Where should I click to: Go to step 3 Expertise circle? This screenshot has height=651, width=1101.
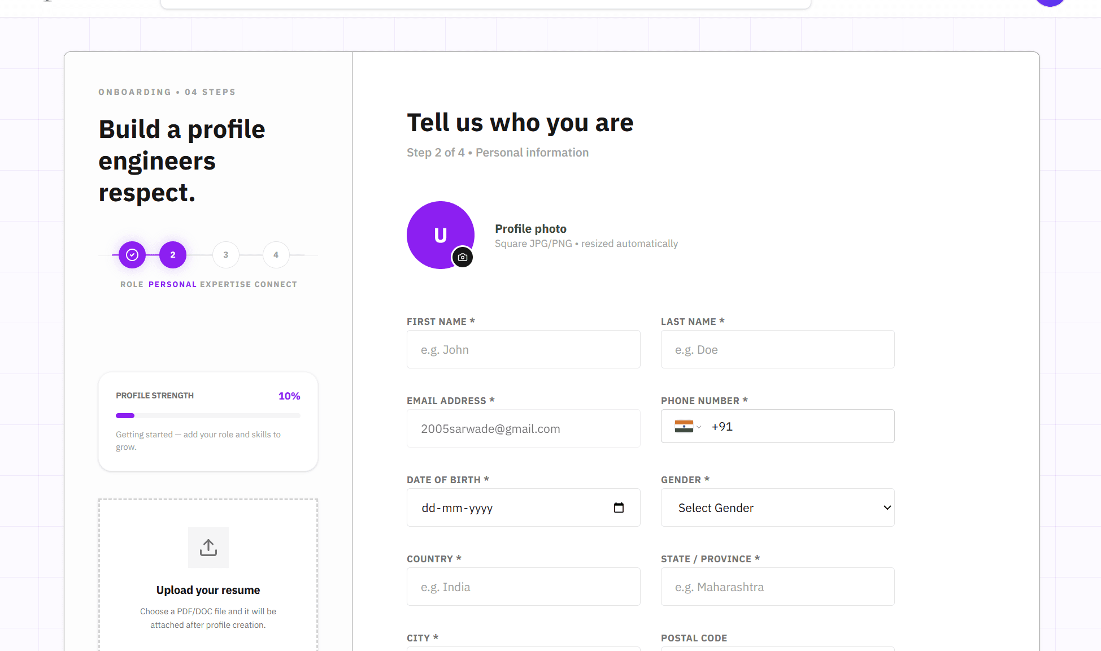226,255
